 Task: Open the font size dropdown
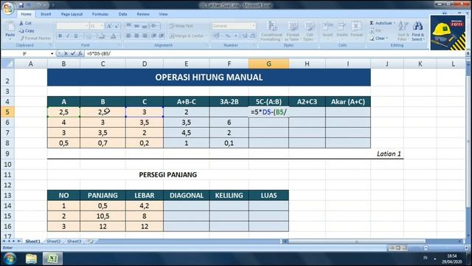(x=102, y=26)
